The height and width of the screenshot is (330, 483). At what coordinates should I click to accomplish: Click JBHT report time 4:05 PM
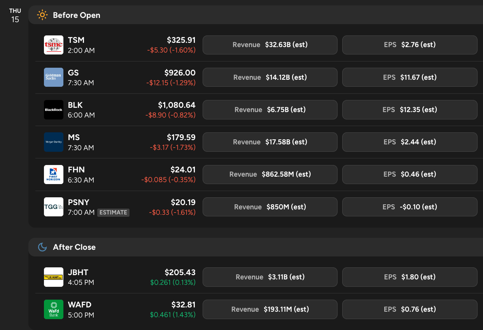coord(81,283)
